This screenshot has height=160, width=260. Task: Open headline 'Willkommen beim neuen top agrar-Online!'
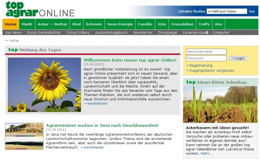click(x=130, y=60)
